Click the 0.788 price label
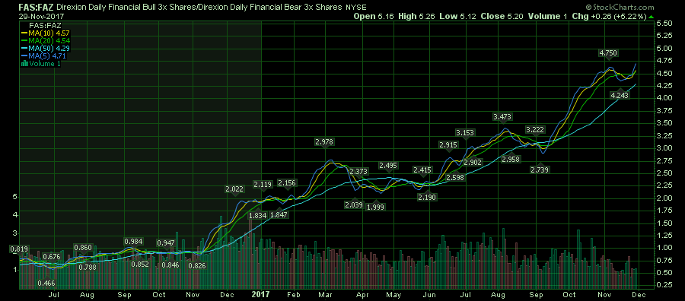Screen dimensions: 685x301 coord(88,267)
